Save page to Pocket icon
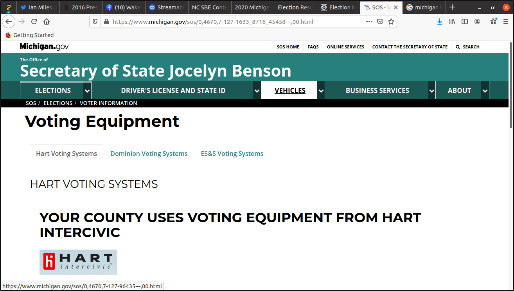This screenshot has width=514, height=291. click(380, 21)
